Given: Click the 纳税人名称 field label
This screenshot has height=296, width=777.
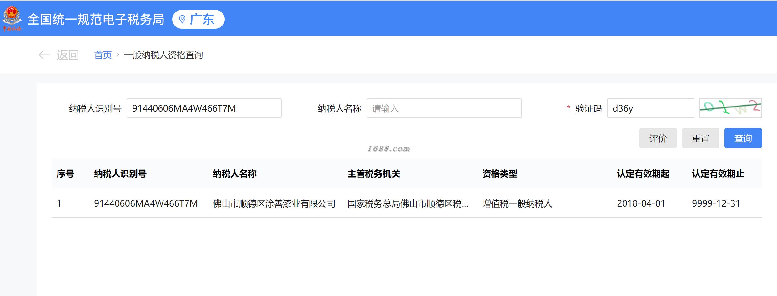Looking at the screenshot, I should coord(340,108).
